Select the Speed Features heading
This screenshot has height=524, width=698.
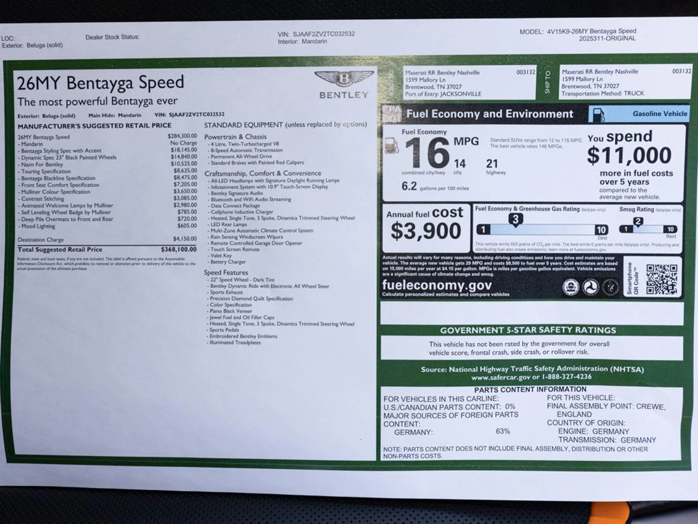226,273
